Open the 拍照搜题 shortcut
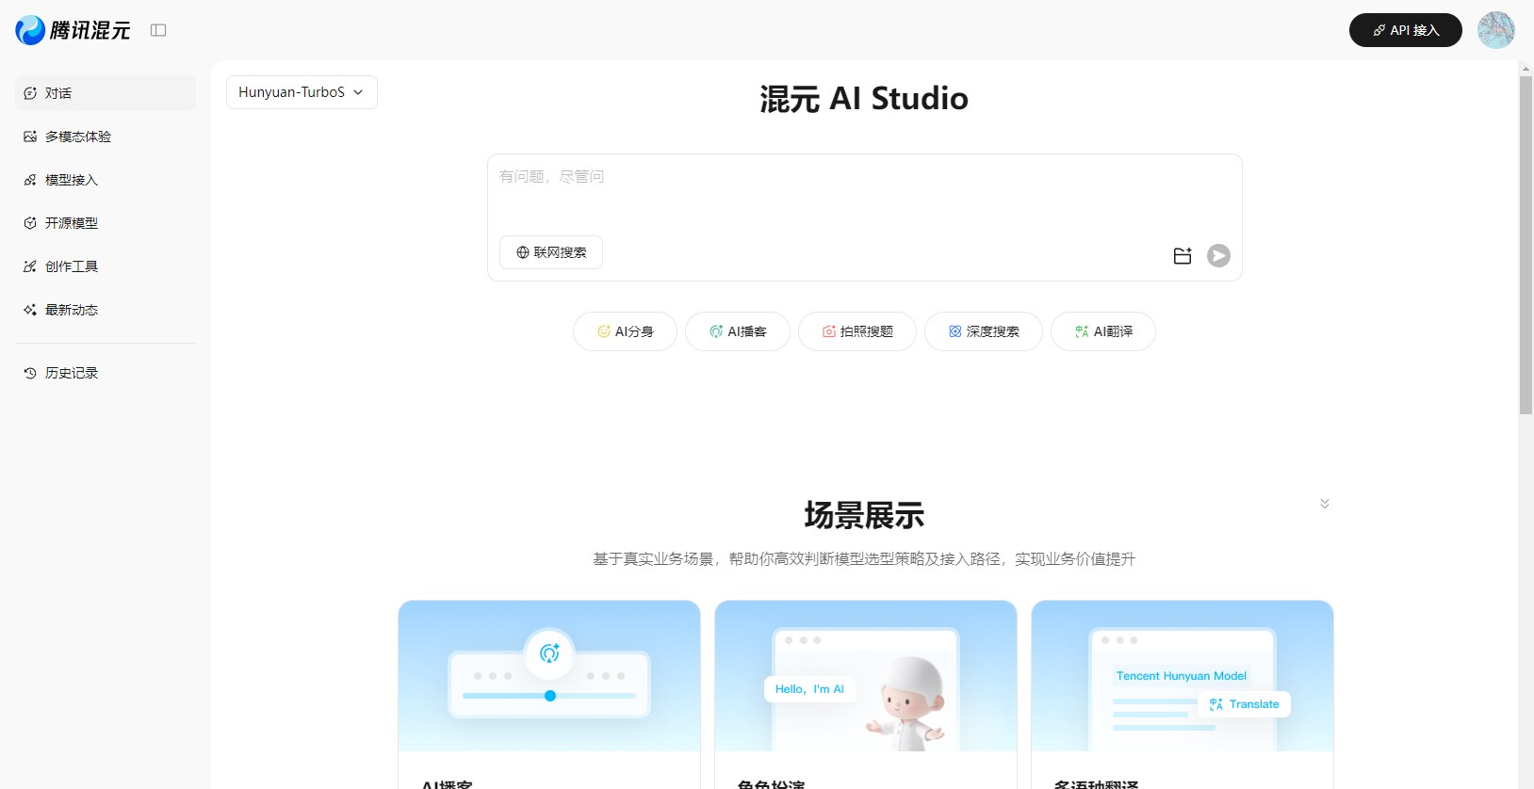This screenshot has height=789, width=1534. click(857, 331)
